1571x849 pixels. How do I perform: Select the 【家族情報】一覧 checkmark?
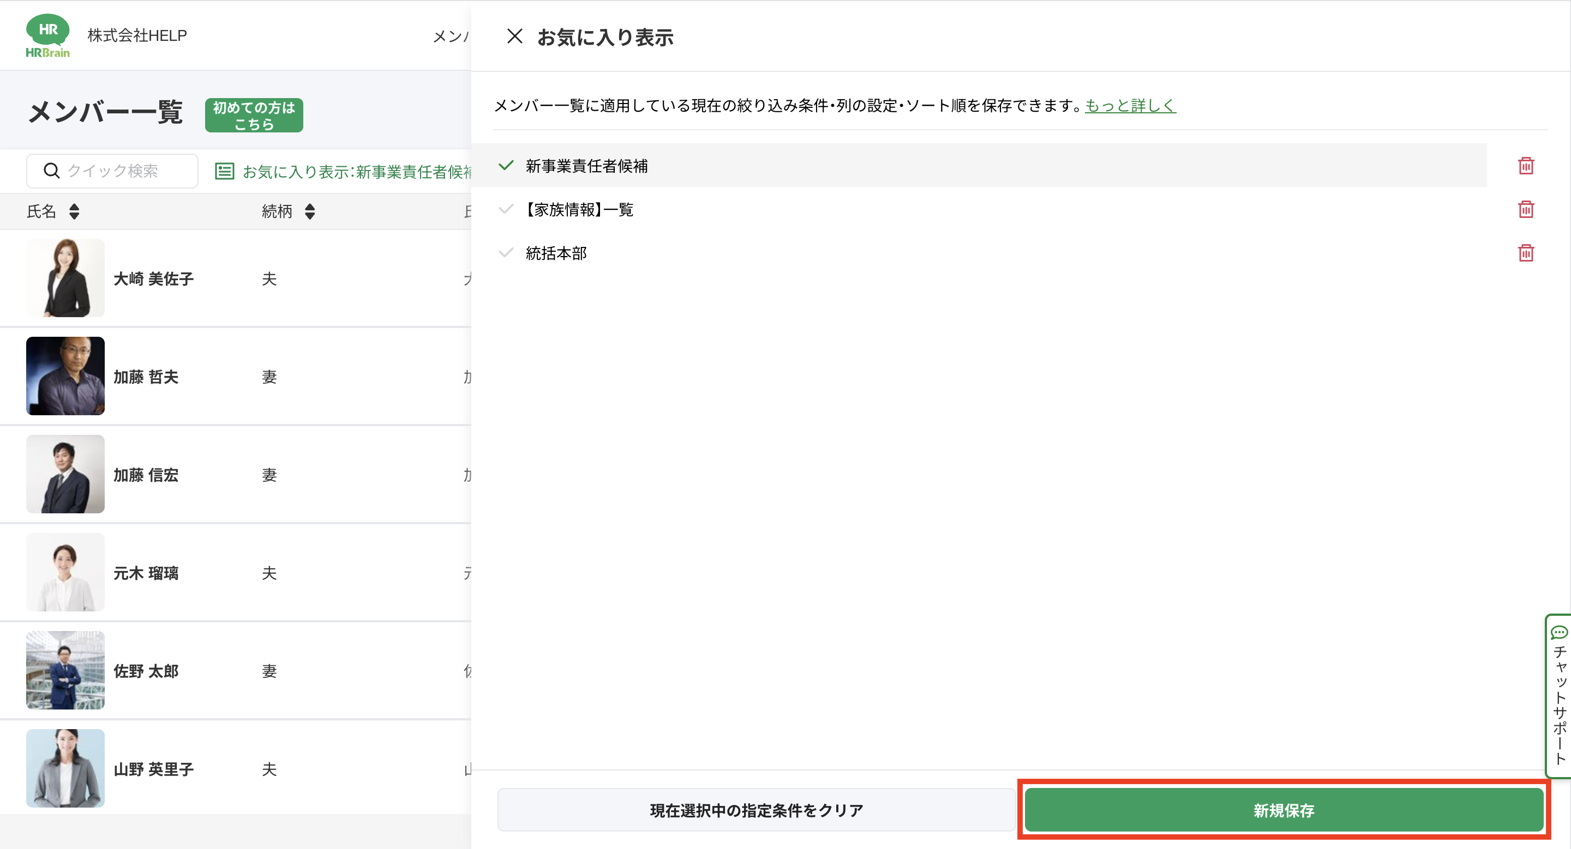pos(506,209)
